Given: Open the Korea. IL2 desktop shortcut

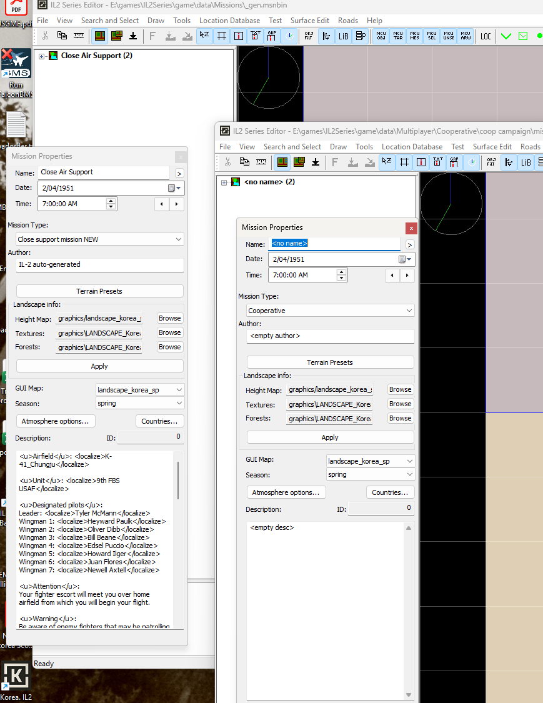Looking at the screenshot, I should click(x=16, y=682).
